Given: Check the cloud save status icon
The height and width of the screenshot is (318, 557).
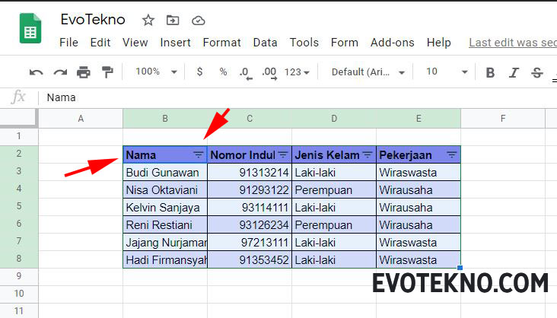Looking at the screenshot, I should pos(198,21).
